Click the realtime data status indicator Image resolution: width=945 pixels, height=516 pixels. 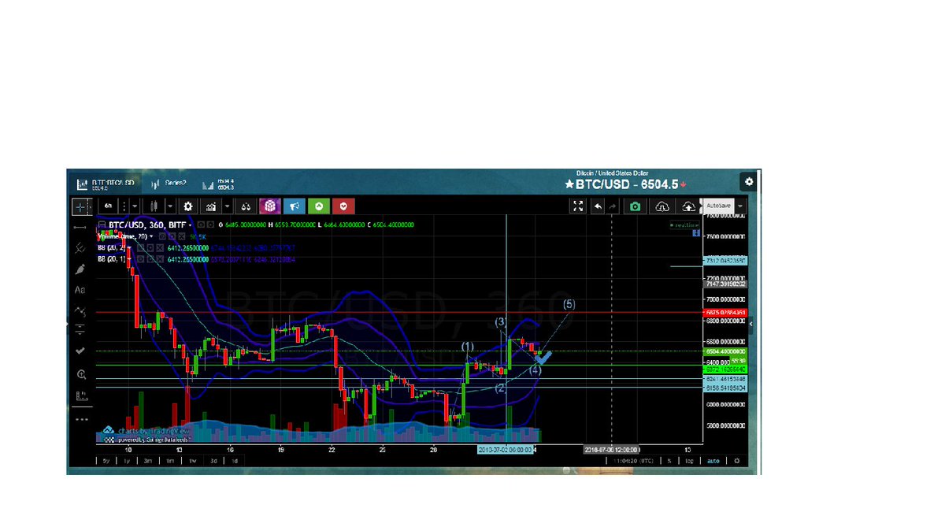coord(685,225)
